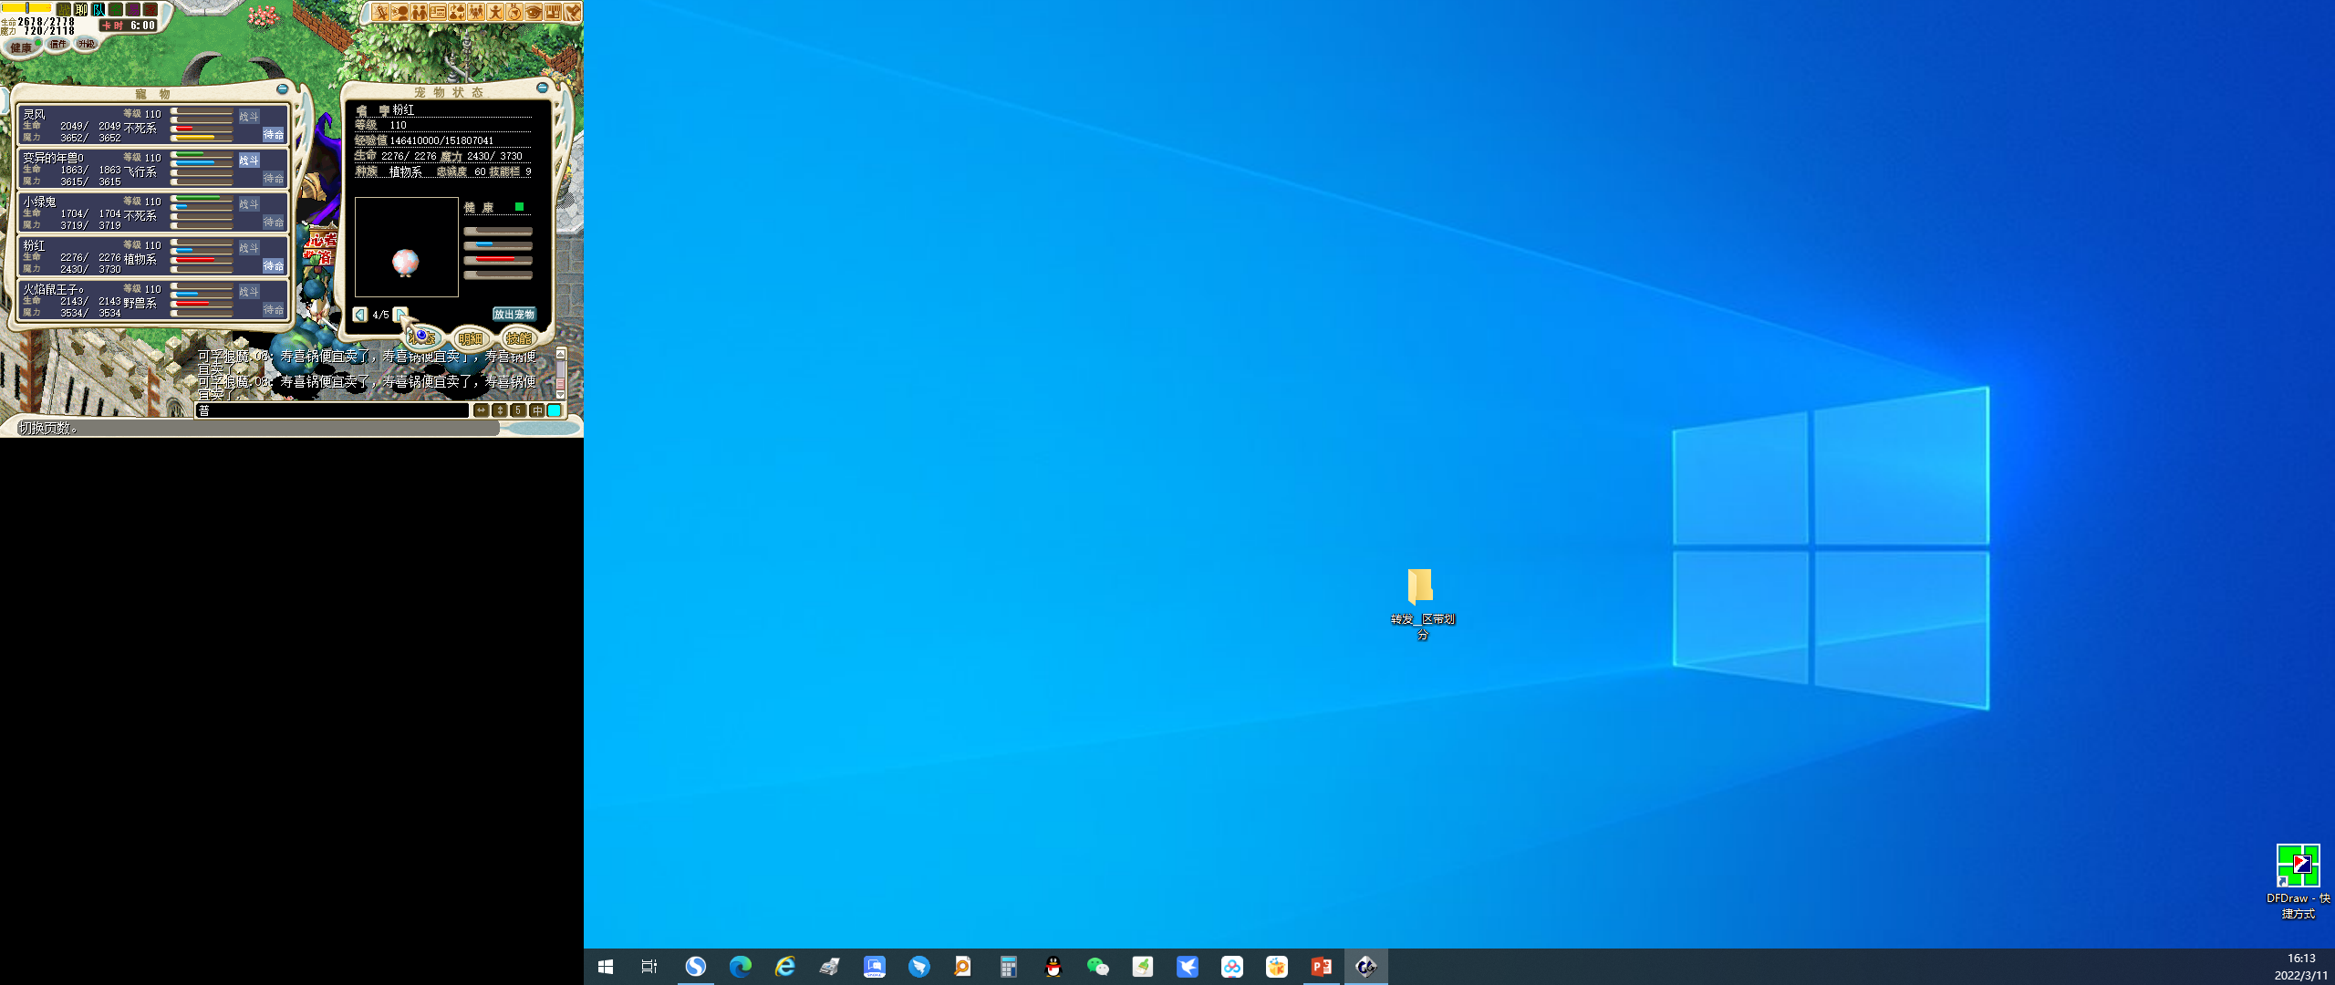Click chat vertical resize arrow icon
The image size is (2335, 985).
(x=499, y=410)
